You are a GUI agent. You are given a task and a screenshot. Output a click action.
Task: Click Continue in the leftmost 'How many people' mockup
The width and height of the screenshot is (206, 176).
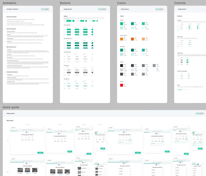pos(40,153)
